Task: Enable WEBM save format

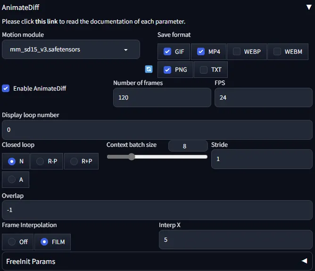Action: [x=277, y=51]
